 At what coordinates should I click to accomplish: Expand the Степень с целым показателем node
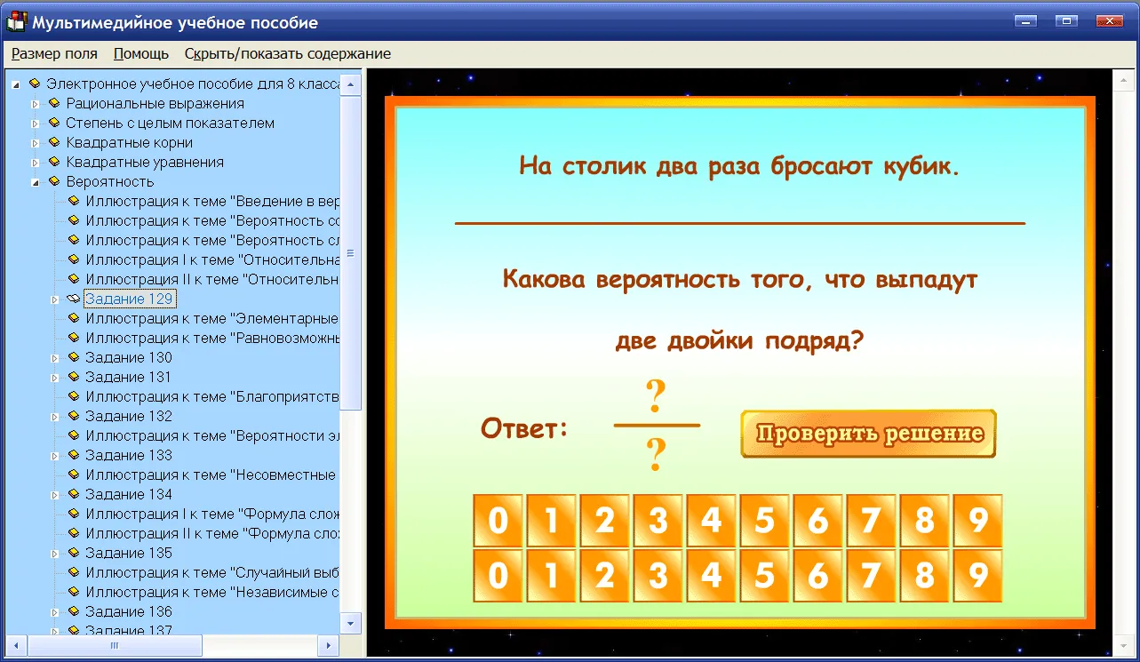36,123
